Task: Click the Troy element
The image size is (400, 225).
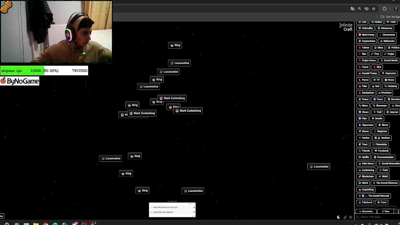Action: point(375,54)
